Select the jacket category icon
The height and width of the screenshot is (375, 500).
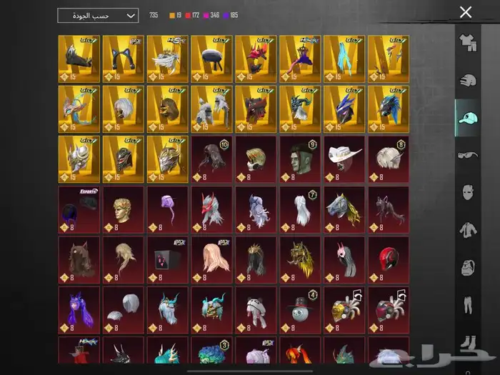pos(468,230)
